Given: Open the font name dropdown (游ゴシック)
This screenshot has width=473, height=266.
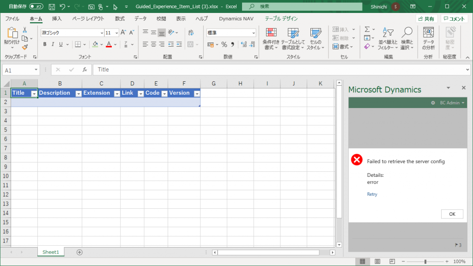Looking at the screenshot, I should coord(102,33).
